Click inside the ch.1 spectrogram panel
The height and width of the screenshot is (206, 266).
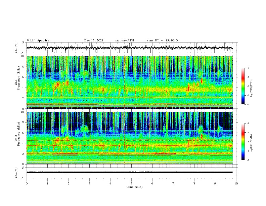[x=129, y=82]
